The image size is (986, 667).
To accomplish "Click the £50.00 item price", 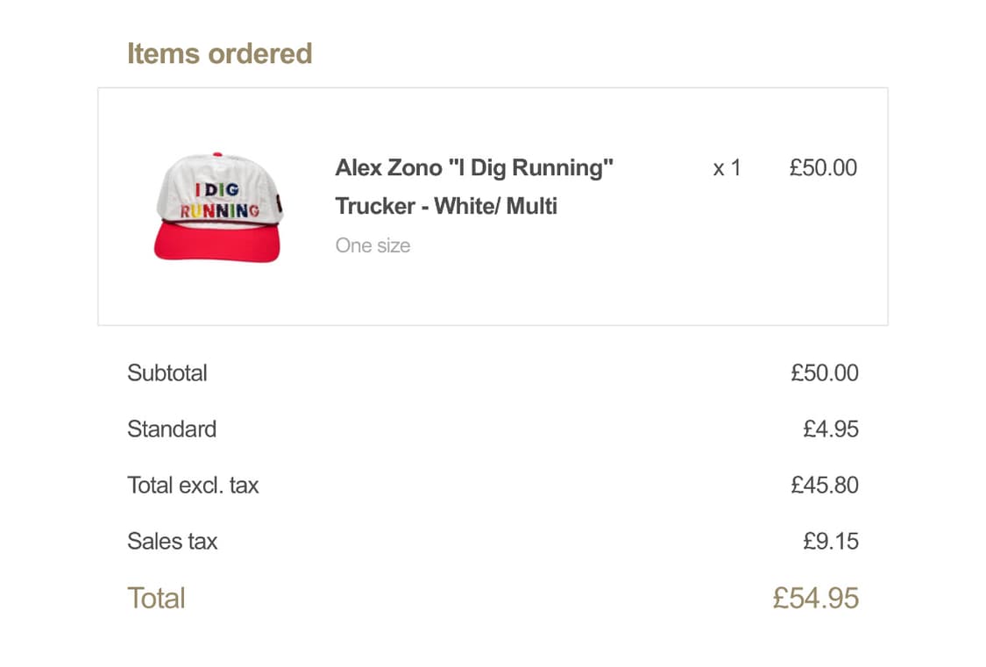I will tap(822, 167).
